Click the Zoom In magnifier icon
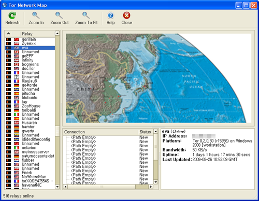The image size is (259, 201). click(x=36, y=16)
